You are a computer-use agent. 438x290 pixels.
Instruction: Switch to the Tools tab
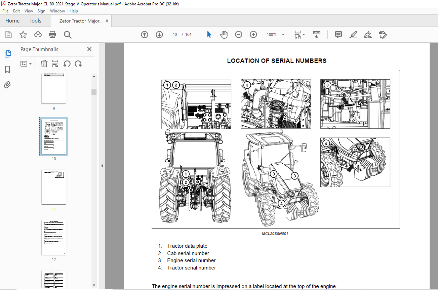(35, 21)
